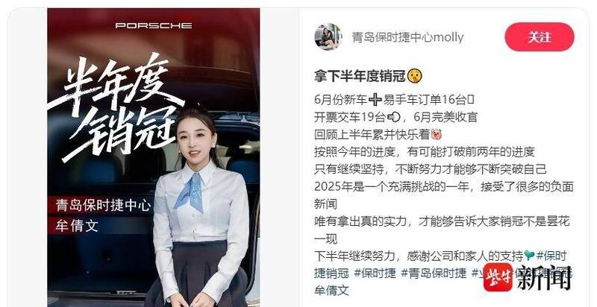
Task: Open the post poster image
Action: (154, 157)
